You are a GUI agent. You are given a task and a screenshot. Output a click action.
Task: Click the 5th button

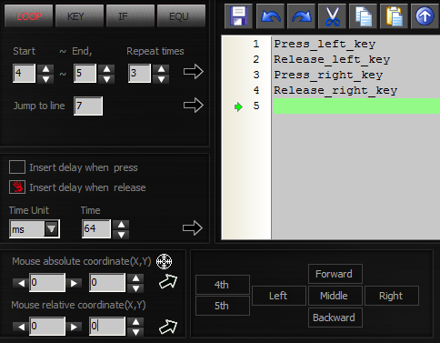click(x=223, y=306)
